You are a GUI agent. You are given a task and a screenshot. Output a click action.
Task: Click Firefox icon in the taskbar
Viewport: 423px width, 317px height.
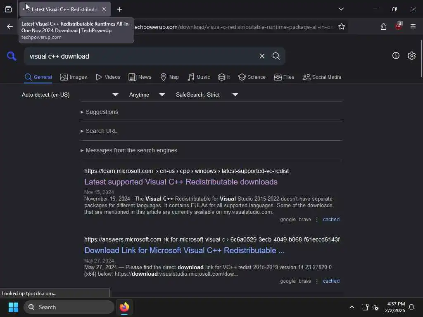[124, 307]
